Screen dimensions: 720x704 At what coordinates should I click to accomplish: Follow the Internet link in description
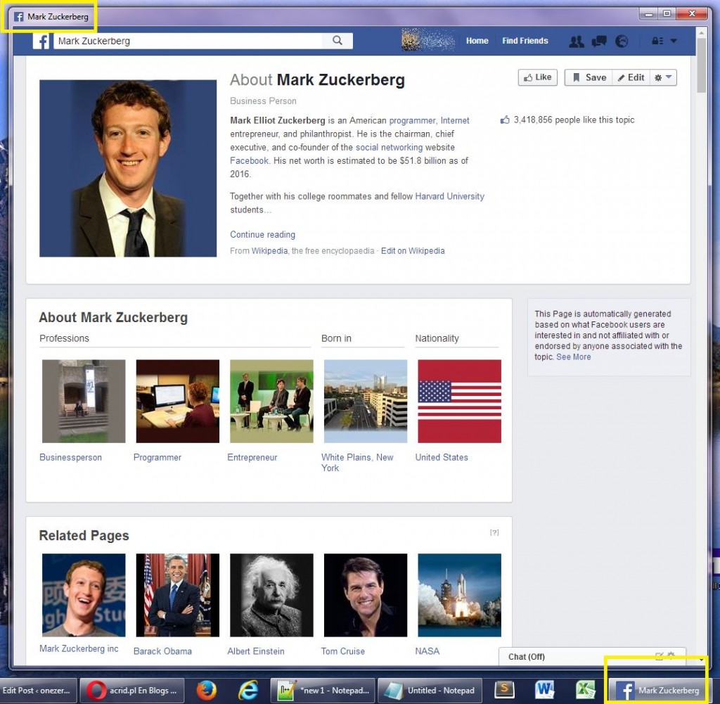pos(455,120)
